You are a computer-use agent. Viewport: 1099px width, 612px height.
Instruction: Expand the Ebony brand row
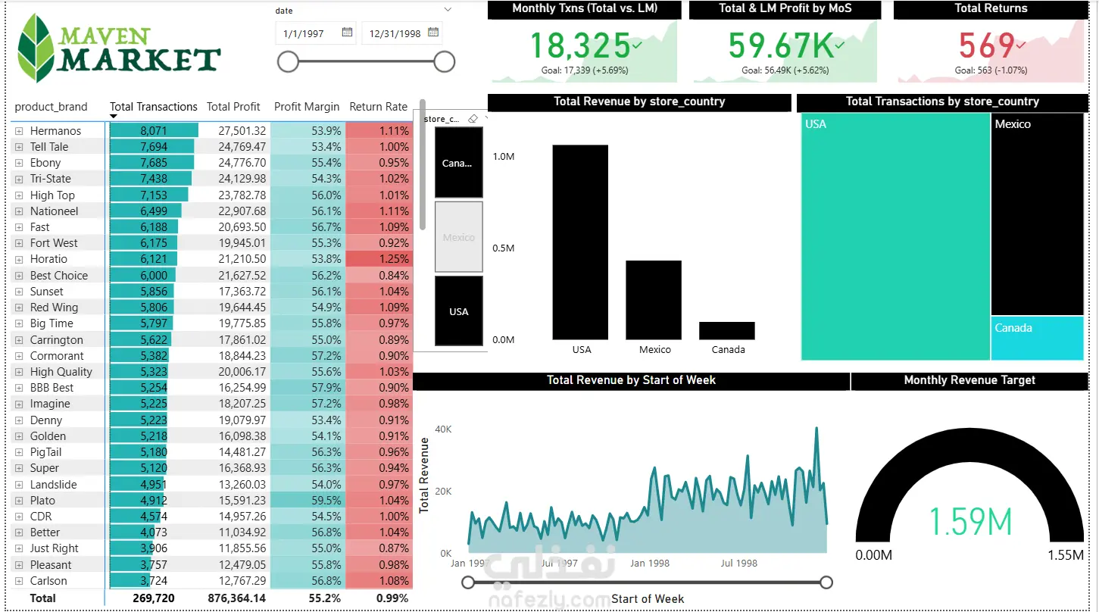pos(20,163)
